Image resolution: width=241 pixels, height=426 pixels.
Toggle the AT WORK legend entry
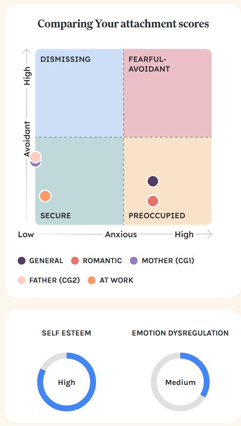coord(111,280)
